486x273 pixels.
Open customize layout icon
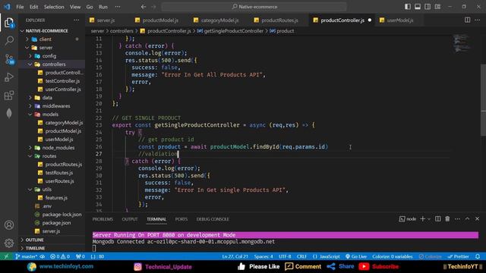[x=437, y=7]
